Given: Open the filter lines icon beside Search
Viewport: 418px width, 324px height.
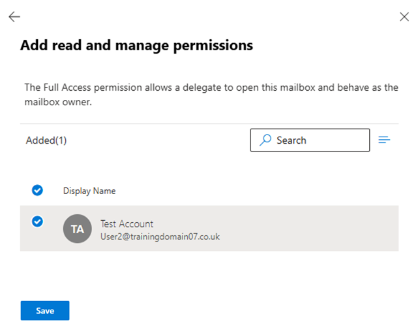Looking at the screenshot, I should click(384, 140).
